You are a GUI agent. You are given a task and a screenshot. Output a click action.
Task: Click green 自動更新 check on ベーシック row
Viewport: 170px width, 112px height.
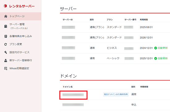(x=155, y=58)
